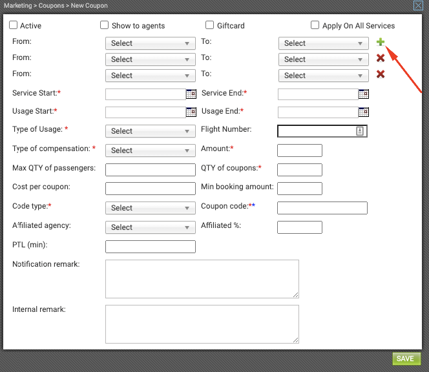Click the Flight Number input field

click(322, 131)
